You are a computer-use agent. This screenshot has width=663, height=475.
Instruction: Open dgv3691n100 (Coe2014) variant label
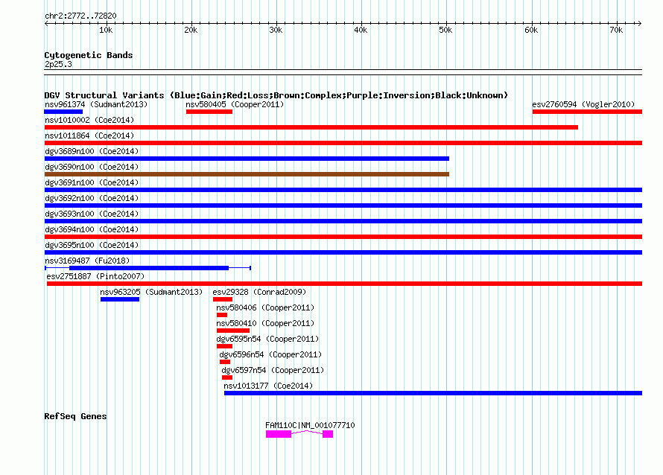(x=92, y=182)
